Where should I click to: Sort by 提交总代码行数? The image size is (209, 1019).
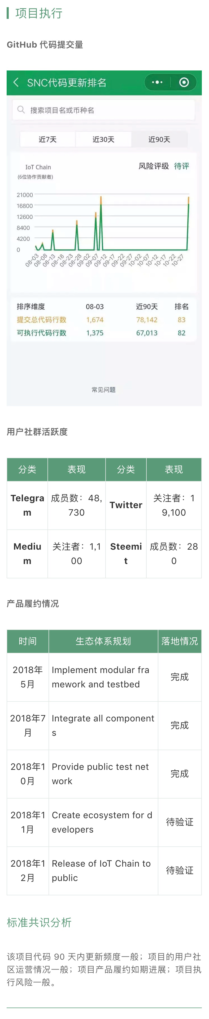click(x=41, y=320)
